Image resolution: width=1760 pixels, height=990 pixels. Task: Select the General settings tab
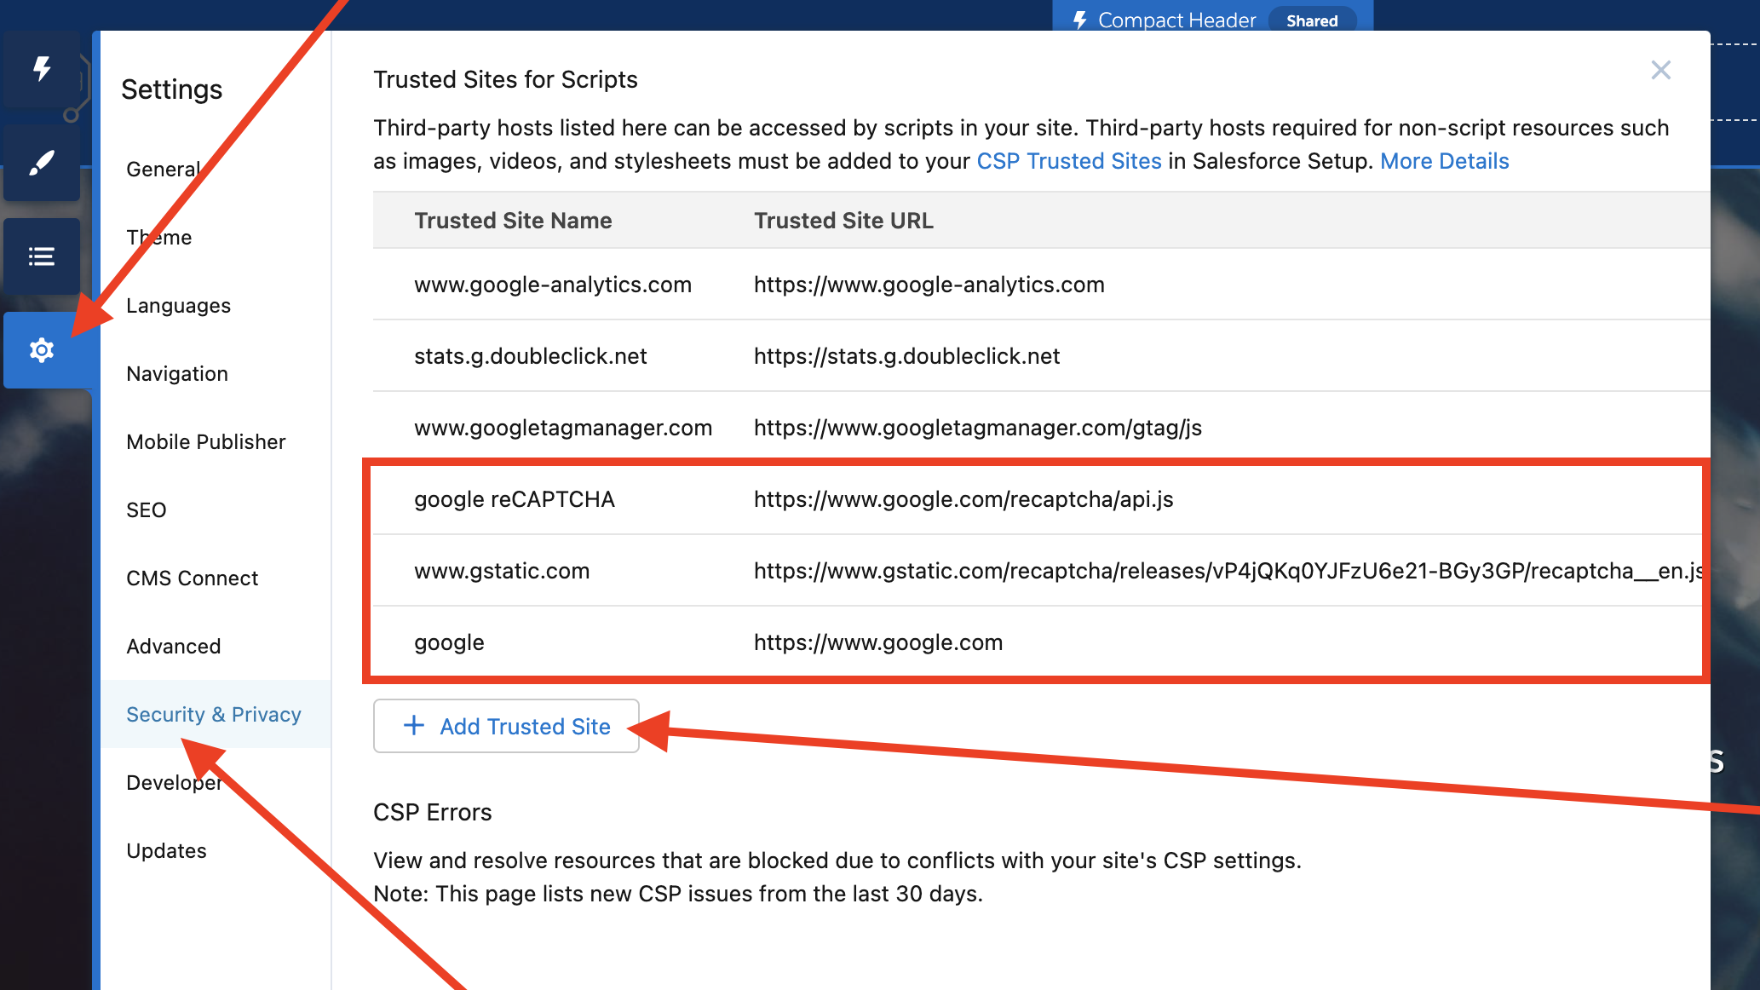tap(164, 169)
